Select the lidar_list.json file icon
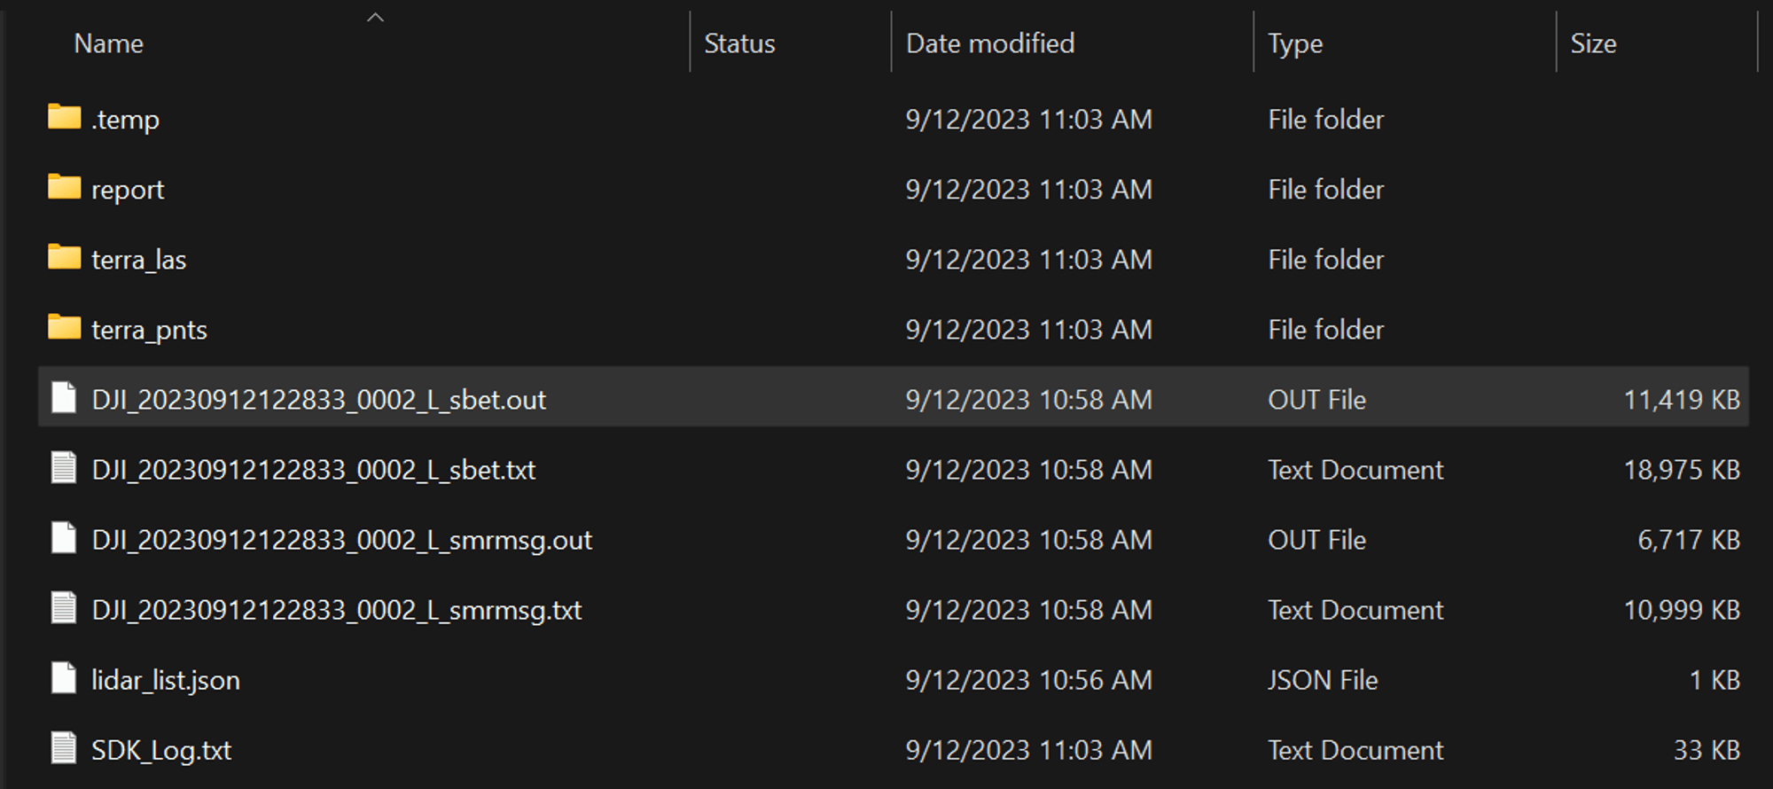This screenshot has width=1773, height=789. pos(64,679)
